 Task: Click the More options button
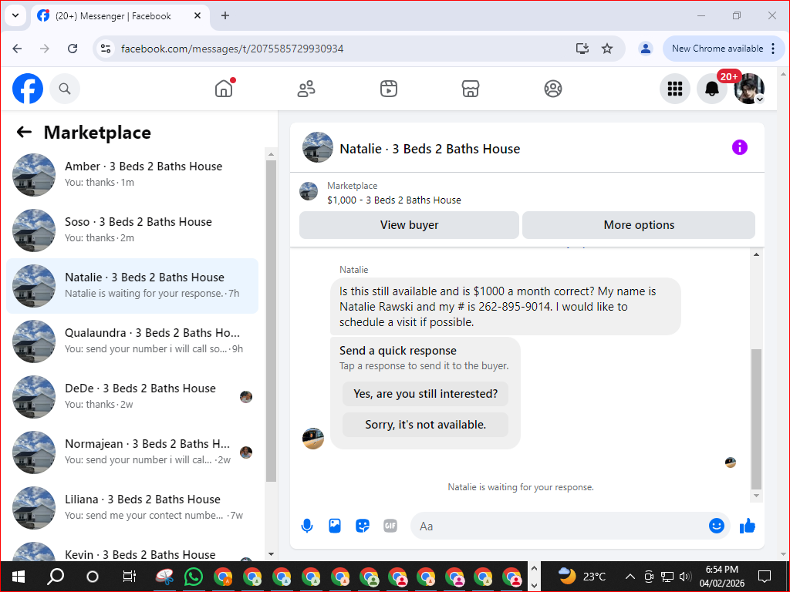tap(639, 225)
